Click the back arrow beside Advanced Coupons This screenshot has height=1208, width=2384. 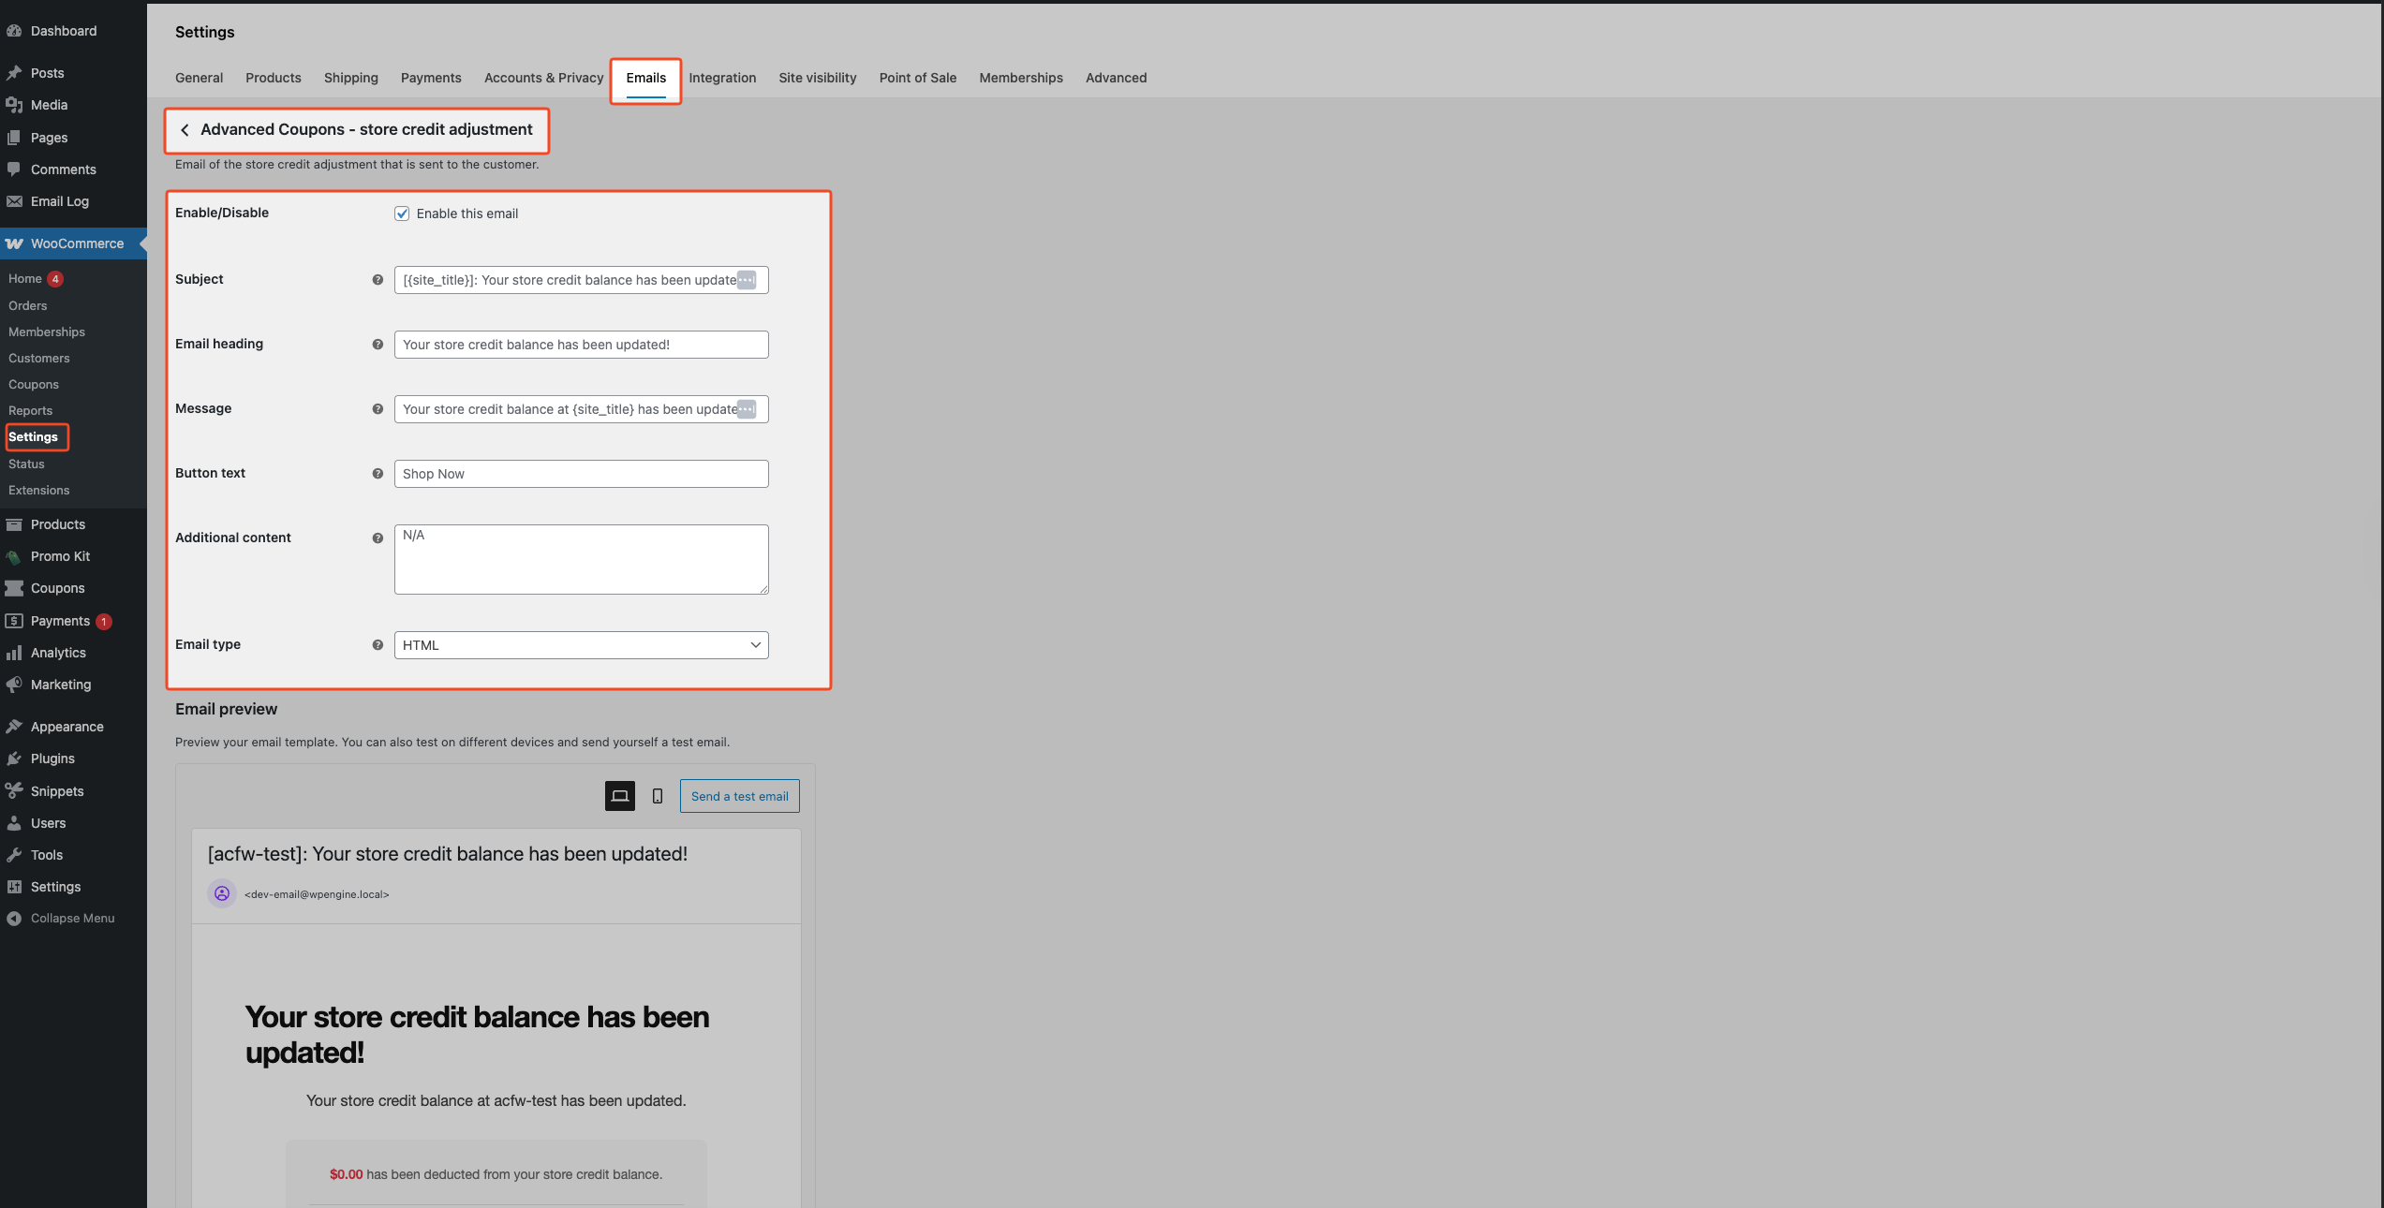[x=185, y=130]
